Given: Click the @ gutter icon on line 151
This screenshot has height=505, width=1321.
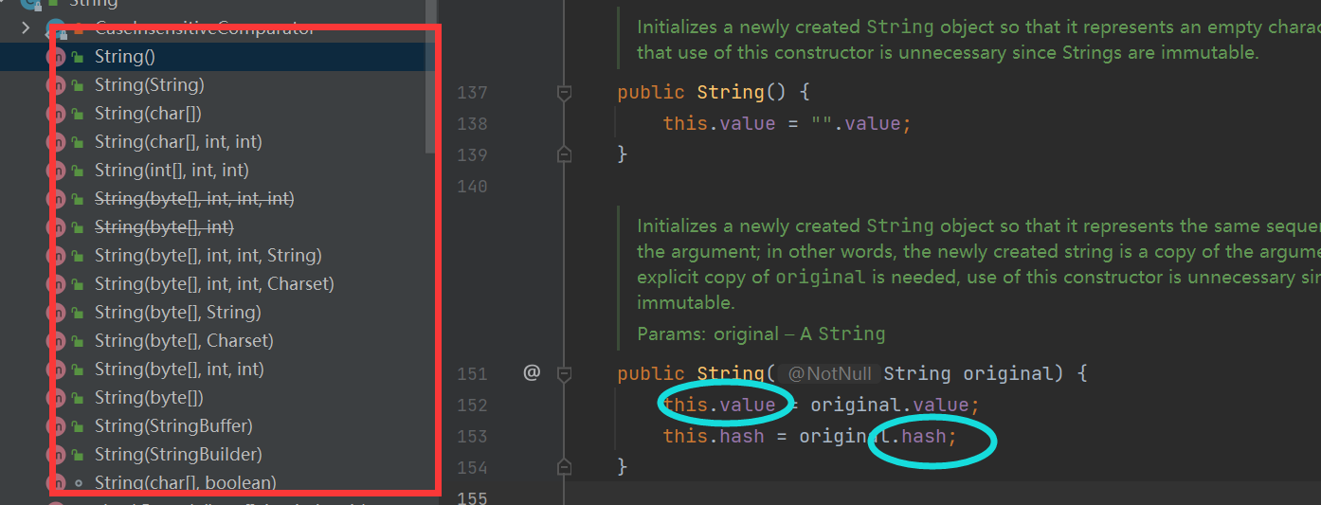Looking at the screenshot, I should [x=531, y=373].
